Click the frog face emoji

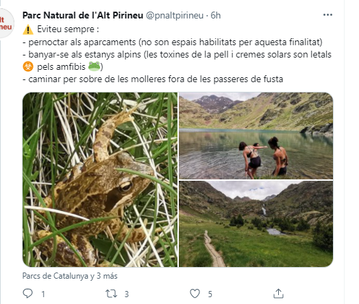coord(94,66)
